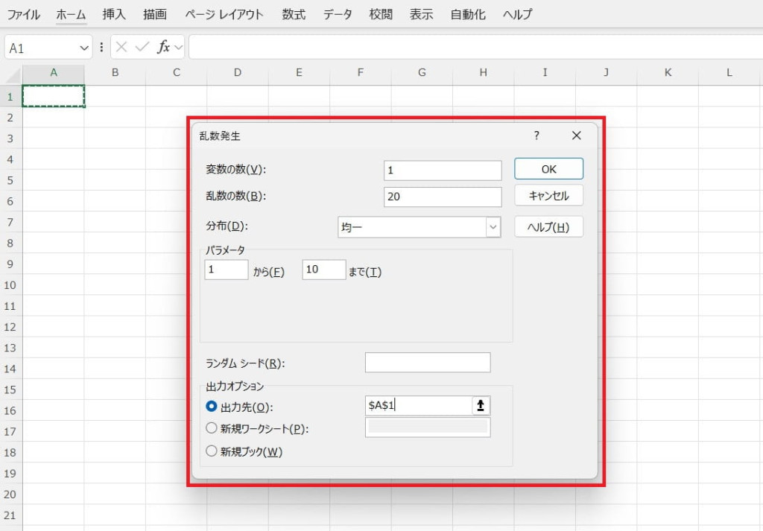Click the select-all corner of the worksheet
Image resolution: width=763 pixels, height=531 pixels.
point(11,72)
